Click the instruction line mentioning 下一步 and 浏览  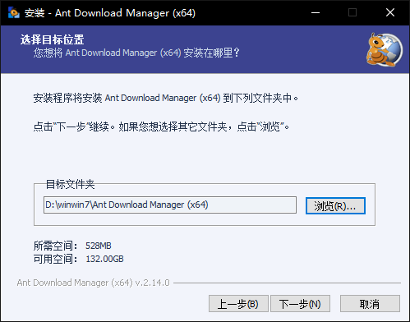tap(161, 126)
